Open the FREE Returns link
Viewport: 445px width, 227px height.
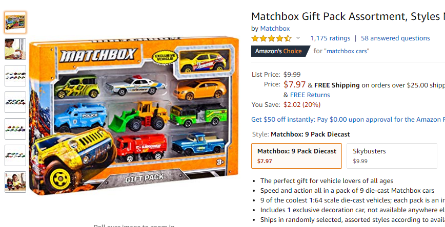pyautogui.click(x=310, y=95)
